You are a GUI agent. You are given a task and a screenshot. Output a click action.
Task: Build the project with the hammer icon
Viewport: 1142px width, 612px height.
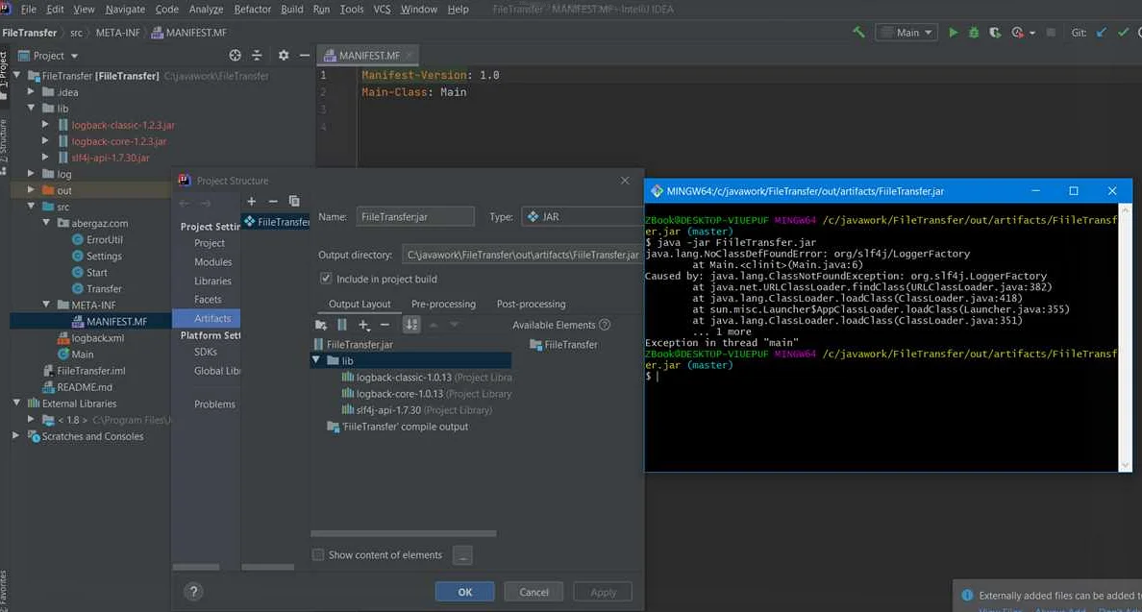pyautogui.click(x=857, y=32)
